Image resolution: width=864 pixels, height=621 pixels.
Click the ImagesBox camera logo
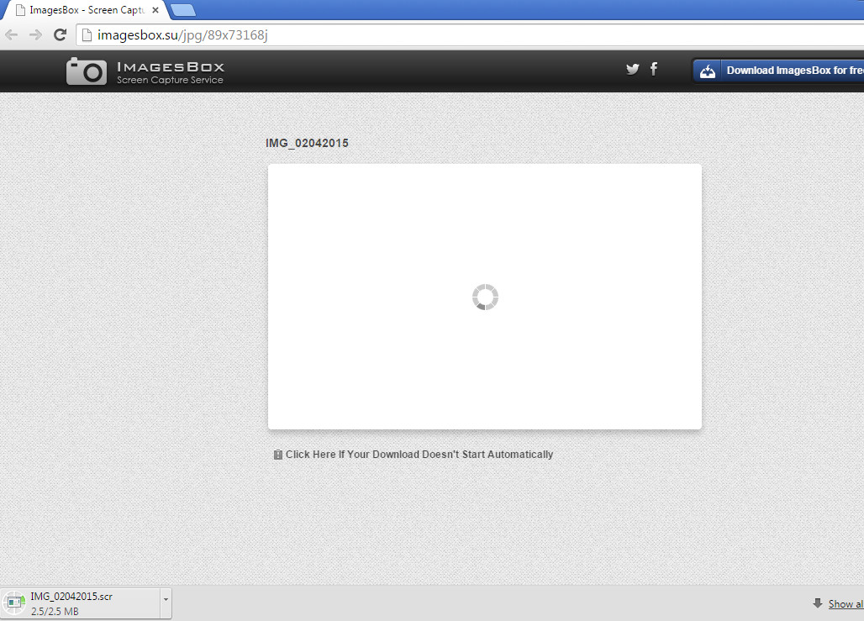pos(87,71)
